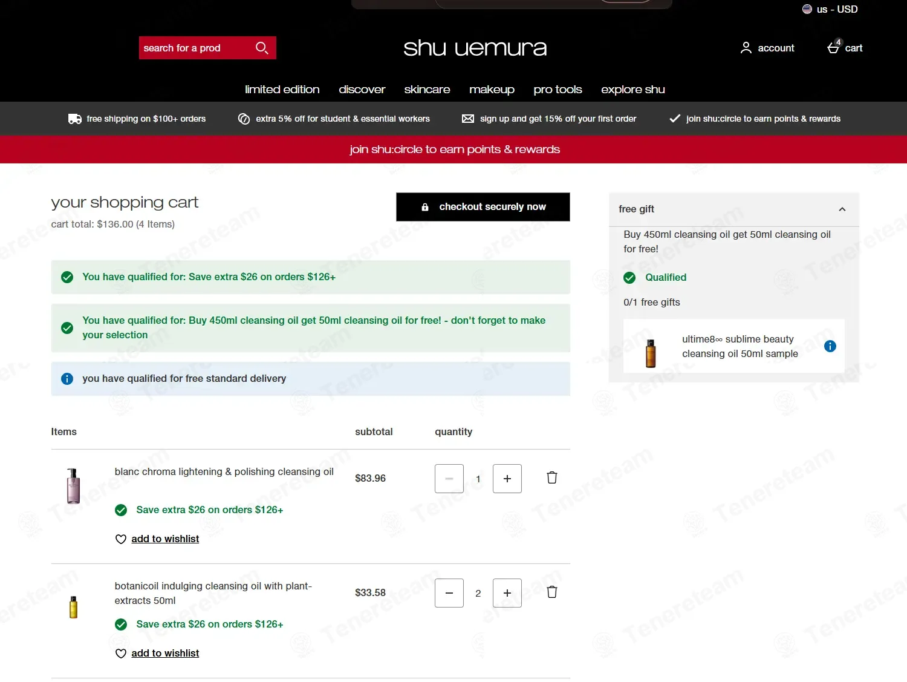This screenshot has width=907, height=682.
Task: Click the student discount tag icon
Action: 244,119
